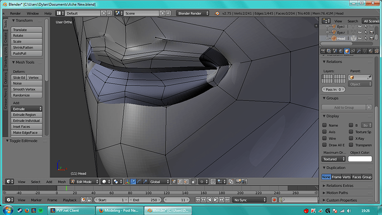Screen dimensions: 382x215
Task: Click the Add to Group button
Action: click(x=344, y=107)
